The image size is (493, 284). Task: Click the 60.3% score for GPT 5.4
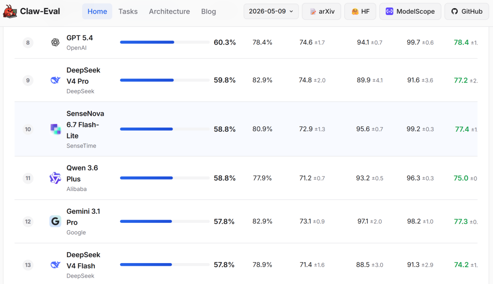pyautogui.click(x=225, y=42)
